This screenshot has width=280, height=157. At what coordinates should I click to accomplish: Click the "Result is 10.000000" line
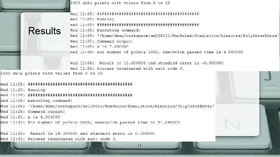click(x=147, y=63)
